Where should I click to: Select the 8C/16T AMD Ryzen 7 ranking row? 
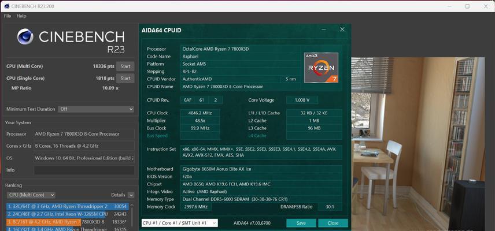67,222
